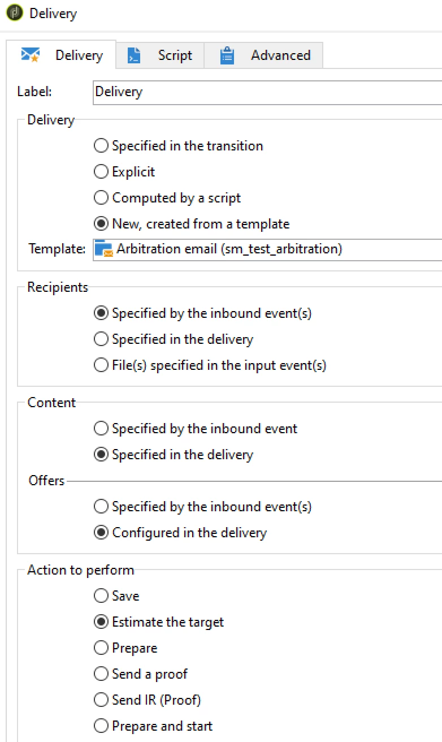Click the Delivery tab envelope icon
The width and height of the screenshot is (442, 742).
30,55
